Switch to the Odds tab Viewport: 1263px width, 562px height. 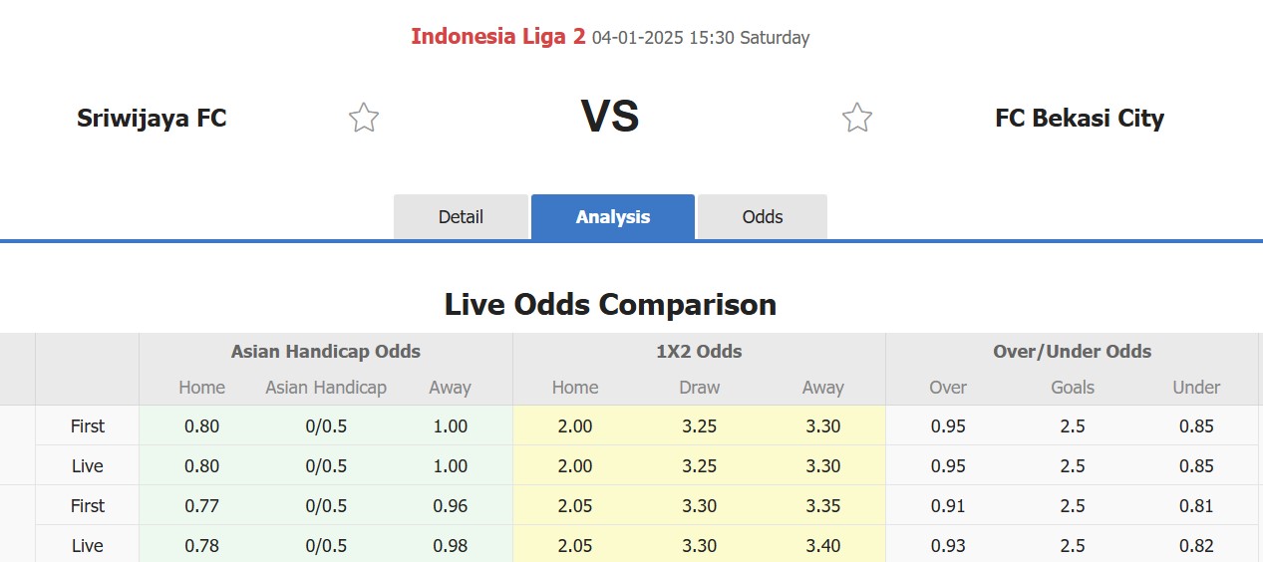point(763,217)
